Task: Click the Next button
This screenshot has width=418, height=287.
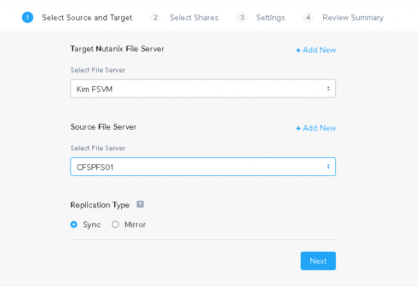Action: coord(318,261)
